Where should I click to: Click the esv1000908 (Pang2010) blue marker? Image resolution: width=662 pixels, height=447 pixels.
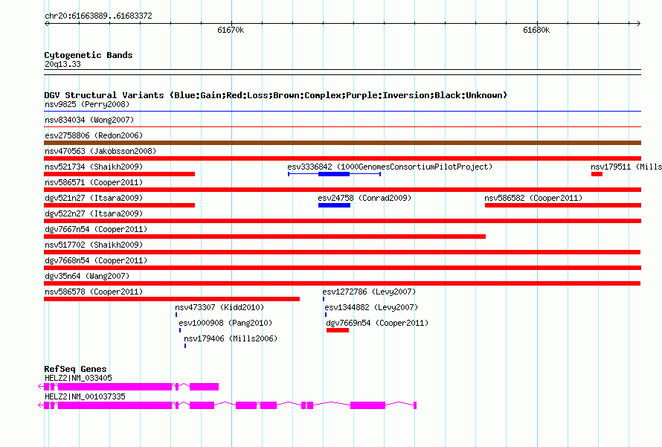[x=180, y=330]
